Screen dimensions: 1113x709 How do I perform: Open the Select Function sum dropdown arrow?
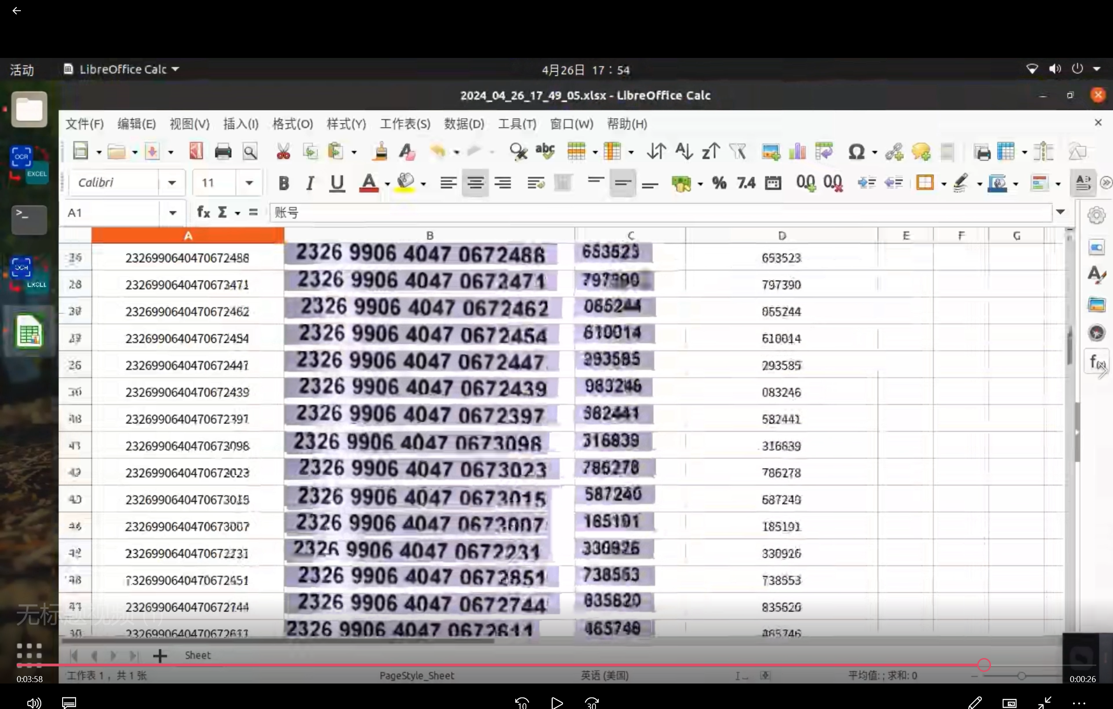click(237, 213)
